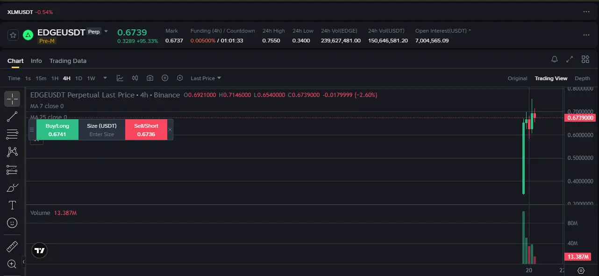Select the 1D interval
This screenshot has width=599, height=276.
click(x=78, y=78)
